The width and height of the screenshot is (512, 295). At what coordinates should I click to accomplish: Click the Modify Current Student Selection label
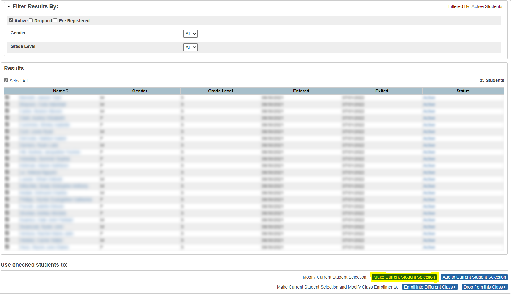[x=335, y=277]
